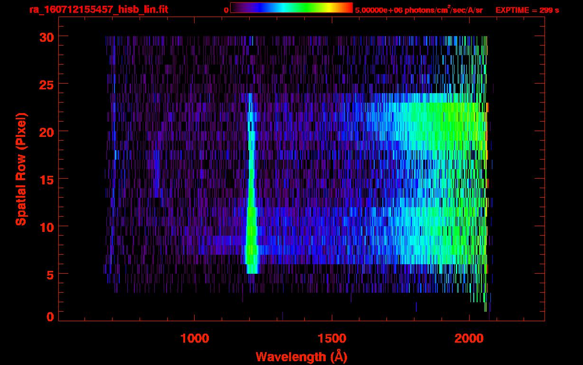
Task: Click the bright vertical emission line near 1200 Å
Action: pyautogui.click(x=252, y=190)
